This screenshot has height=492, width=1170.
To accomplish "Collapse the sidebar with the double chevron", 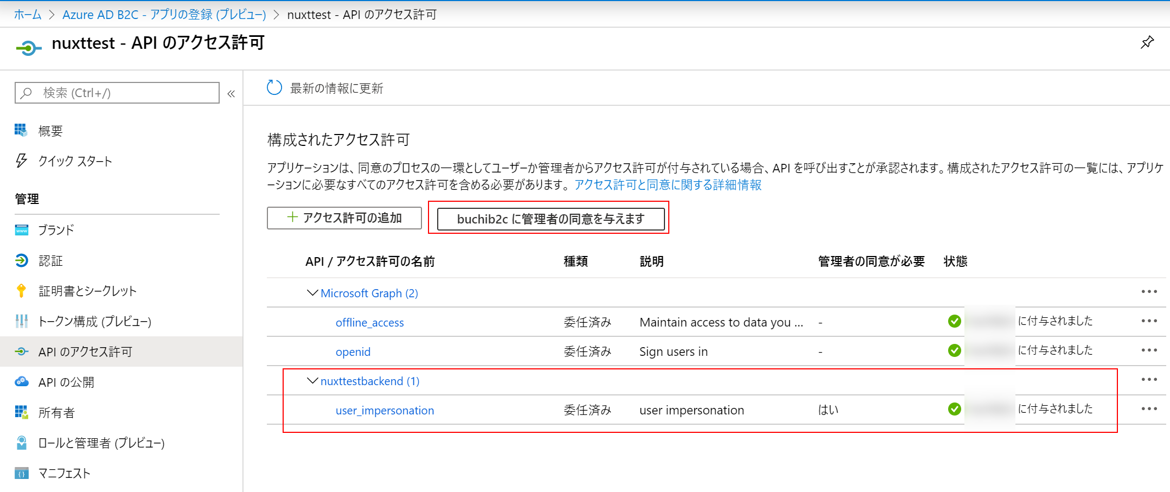I will 231,94.
